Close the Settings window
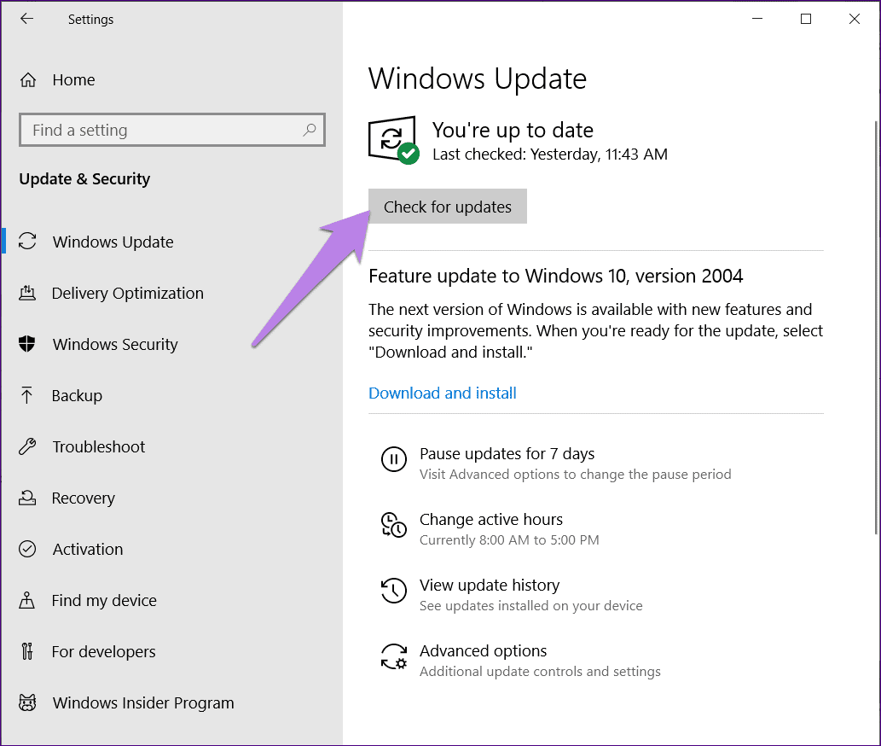The image size is (881, 746). pos(854,19)
